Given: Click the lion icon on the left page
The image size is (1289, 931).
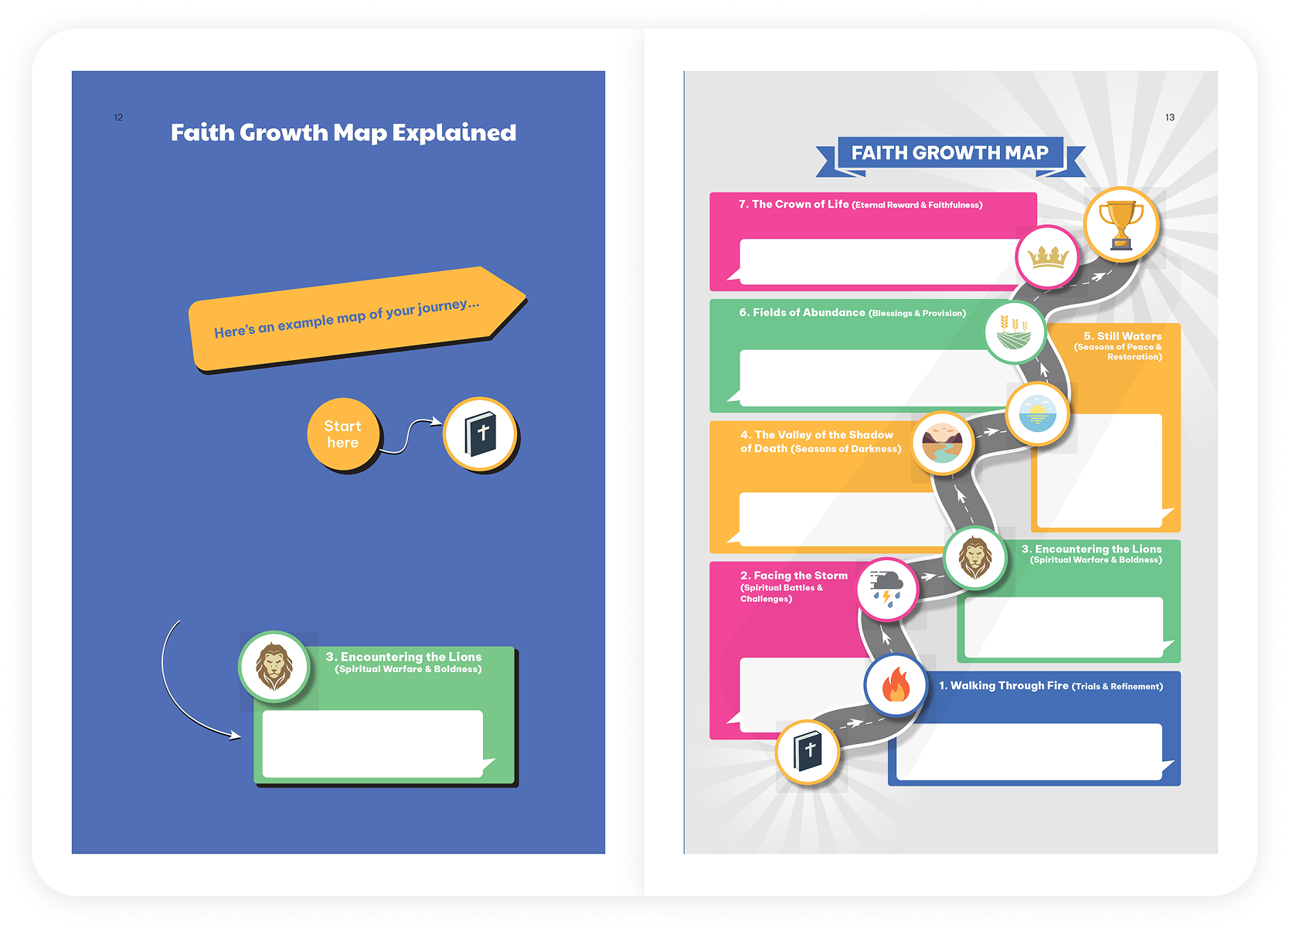Looking at the screenshot, I should [x=274, y=667].
